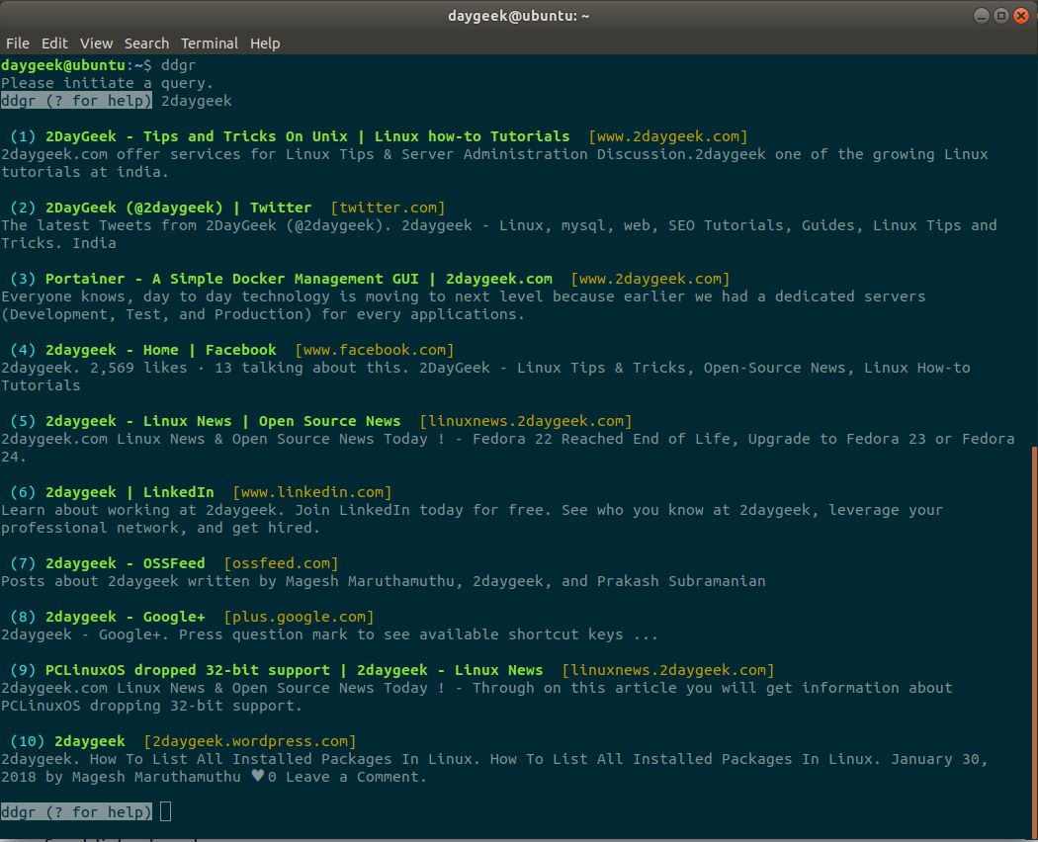Click the twitter.com URL in result 2

tap(388, 208)
